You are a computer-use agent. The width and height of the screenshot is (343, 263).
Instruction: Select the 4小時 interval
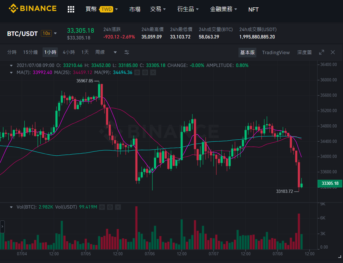69,52
